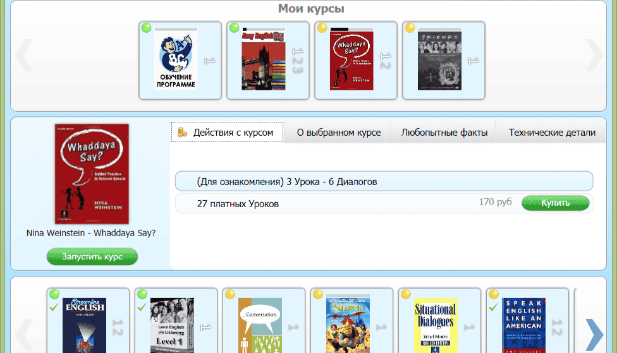The height and width of the screenshot is (353, 617).
Task: Switch to 'О выбранном курсе' tab
Action: (338, 133)
